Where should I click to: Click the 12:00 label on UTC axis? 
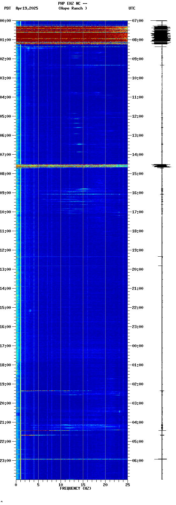tap(138, 116)
